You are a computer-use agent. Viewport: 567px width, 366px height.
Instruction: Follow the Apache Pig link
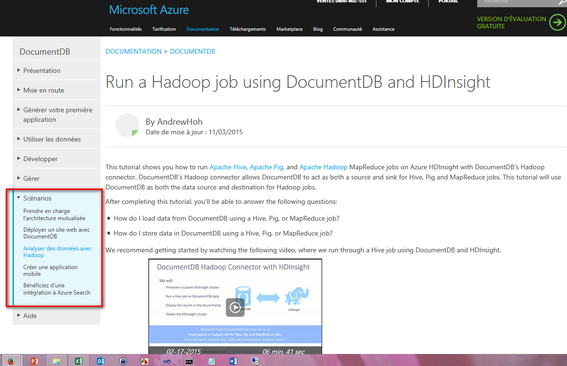coord(266,167)
